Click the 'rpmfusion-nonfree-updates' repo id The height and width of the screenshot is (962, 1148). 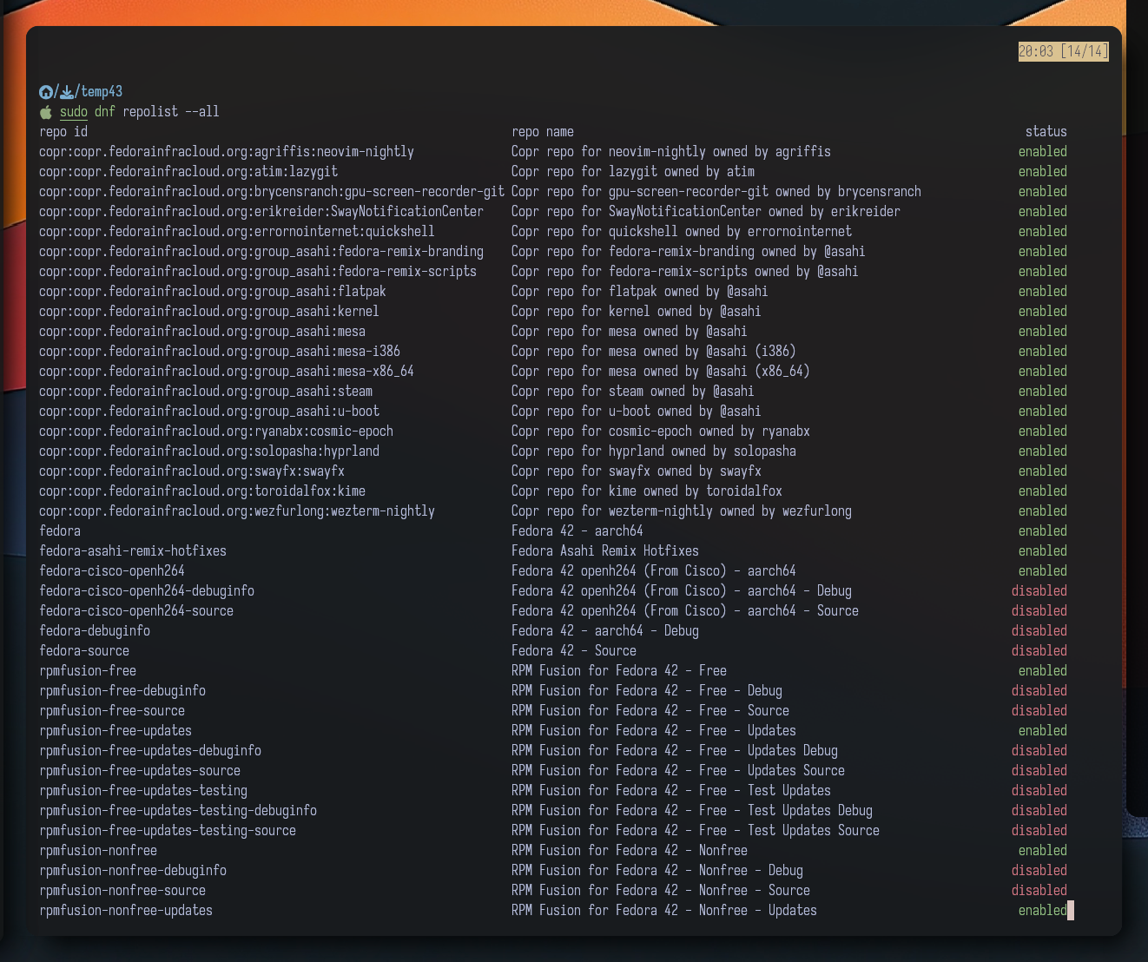coord(126,910)
